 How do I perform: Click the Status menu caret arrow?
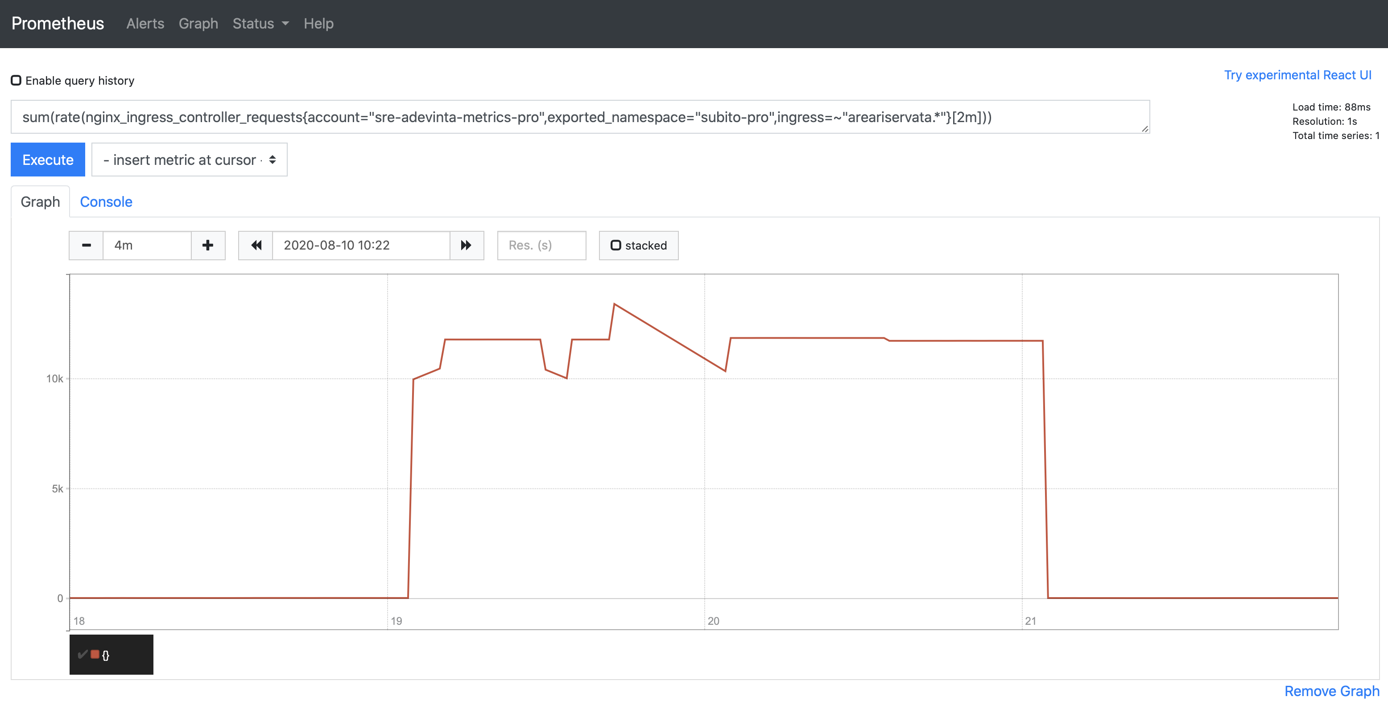pyautogui.click(x=285, y=24)
